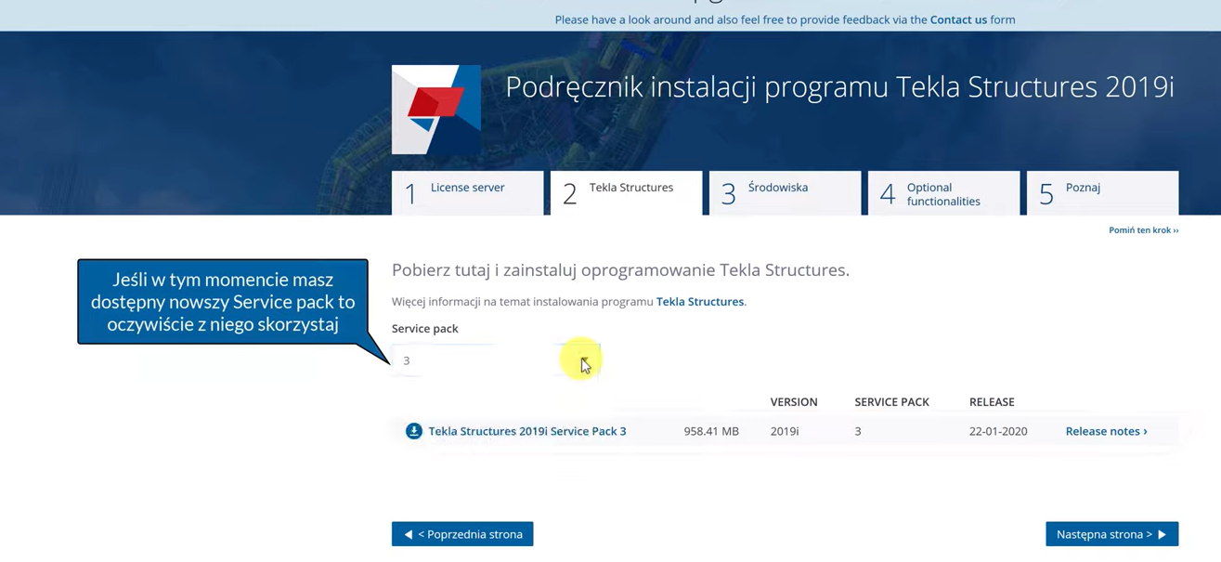Click the Pomiń ten krok link

click(x=1143, y=230)
